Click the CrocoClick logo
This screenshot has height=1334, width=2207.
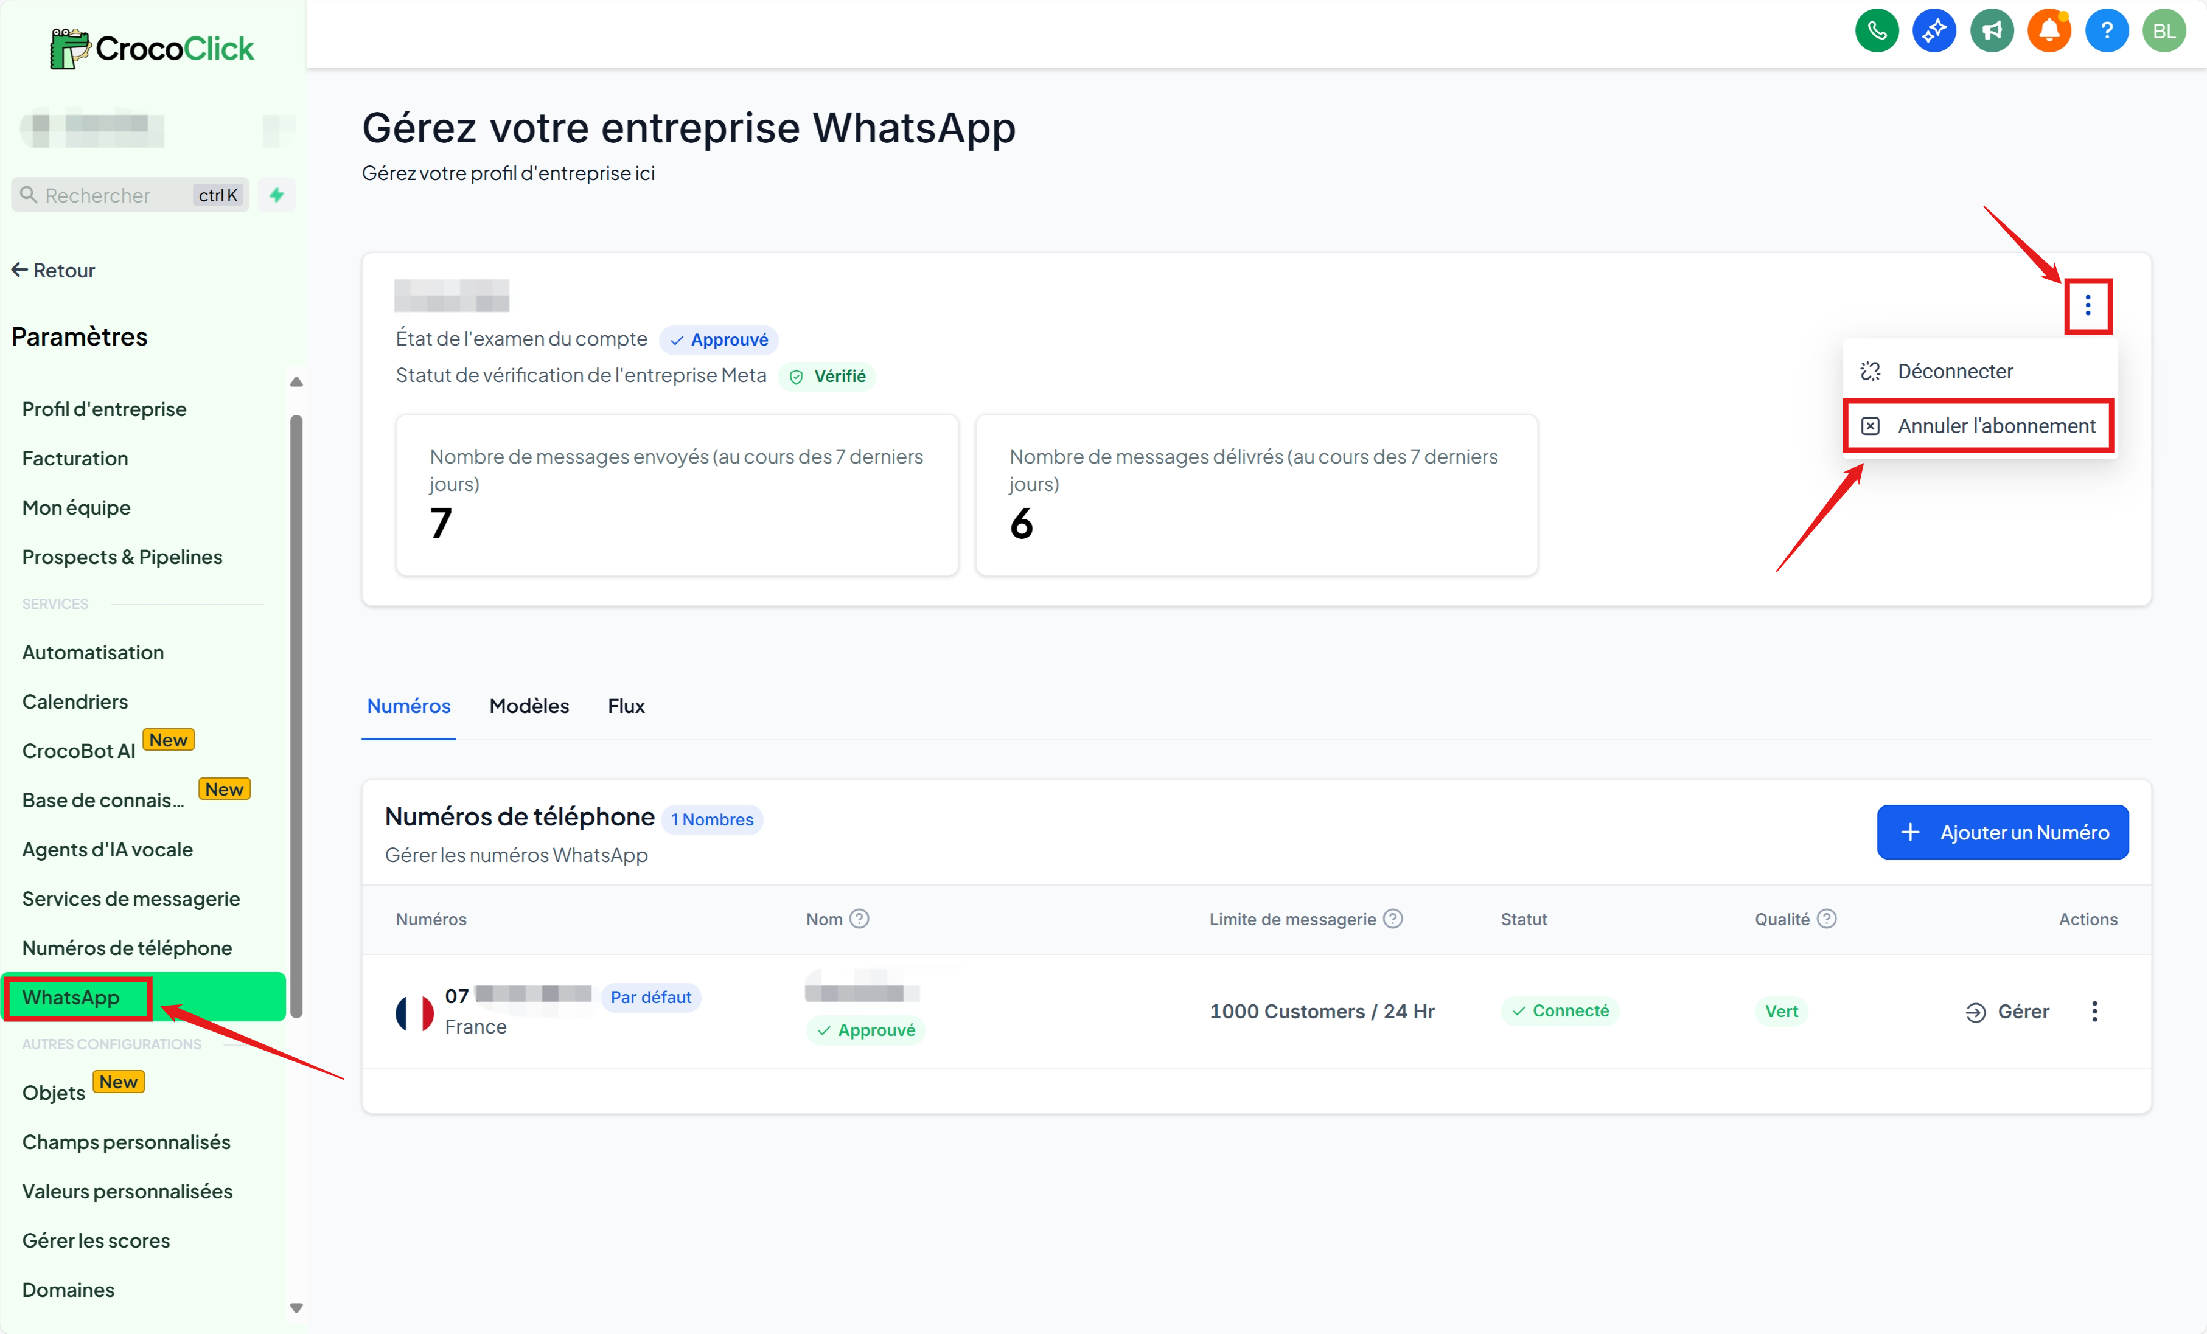tap(152, 48)
